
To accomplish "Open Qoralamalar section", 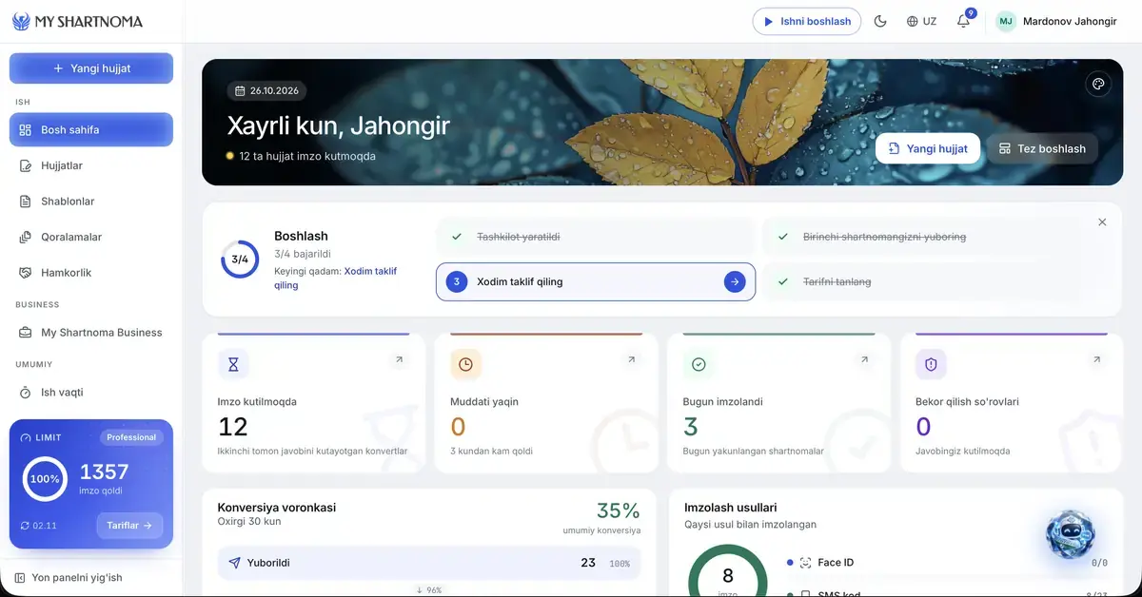I will 91,237.
